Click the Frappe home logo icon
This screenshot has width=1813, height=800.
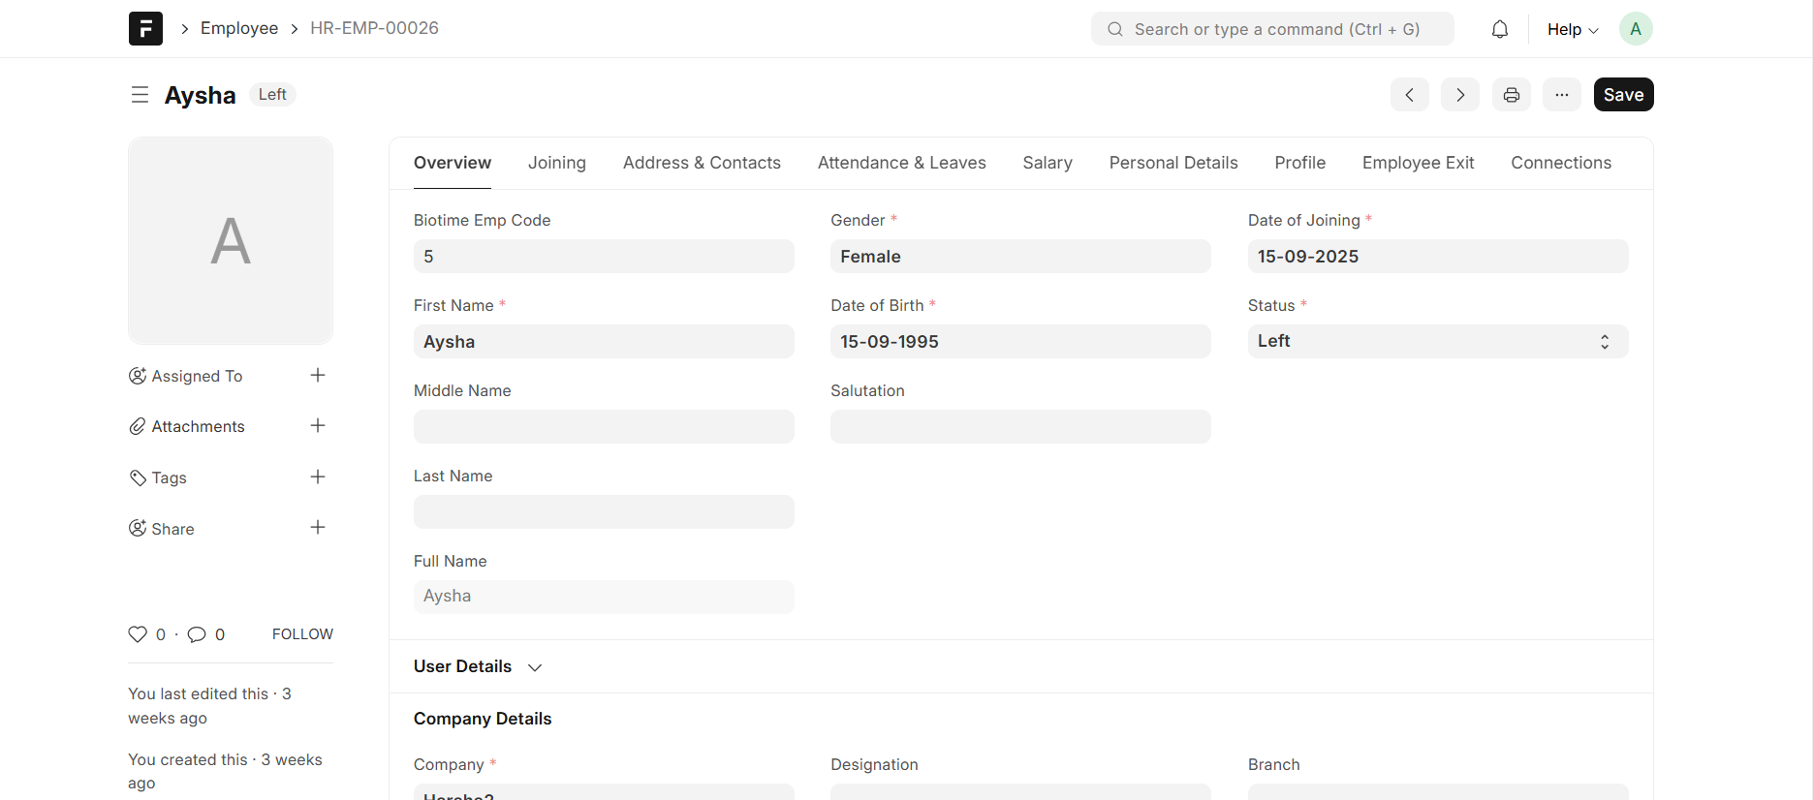(145, 29)
